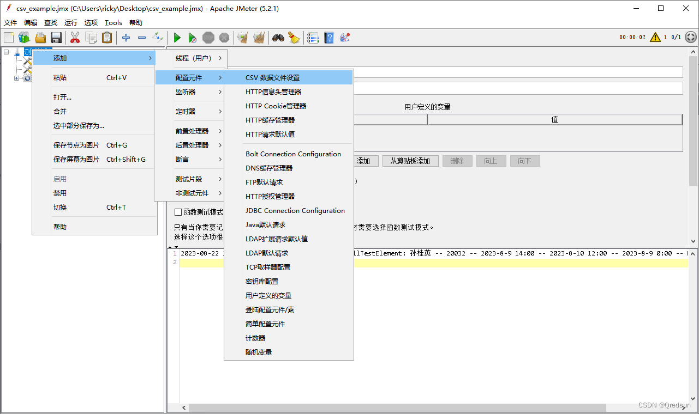Save the test plan with floppy icon

click(x=56, y=38)
